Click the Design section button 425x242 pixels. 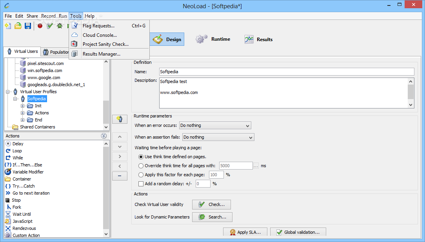[x=167, y=39]
